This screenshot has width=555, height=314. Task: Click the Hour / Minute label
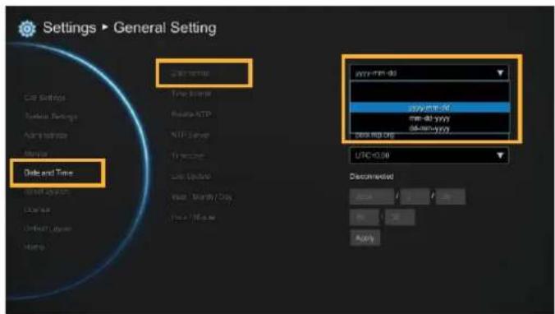[x=193, y=217]
